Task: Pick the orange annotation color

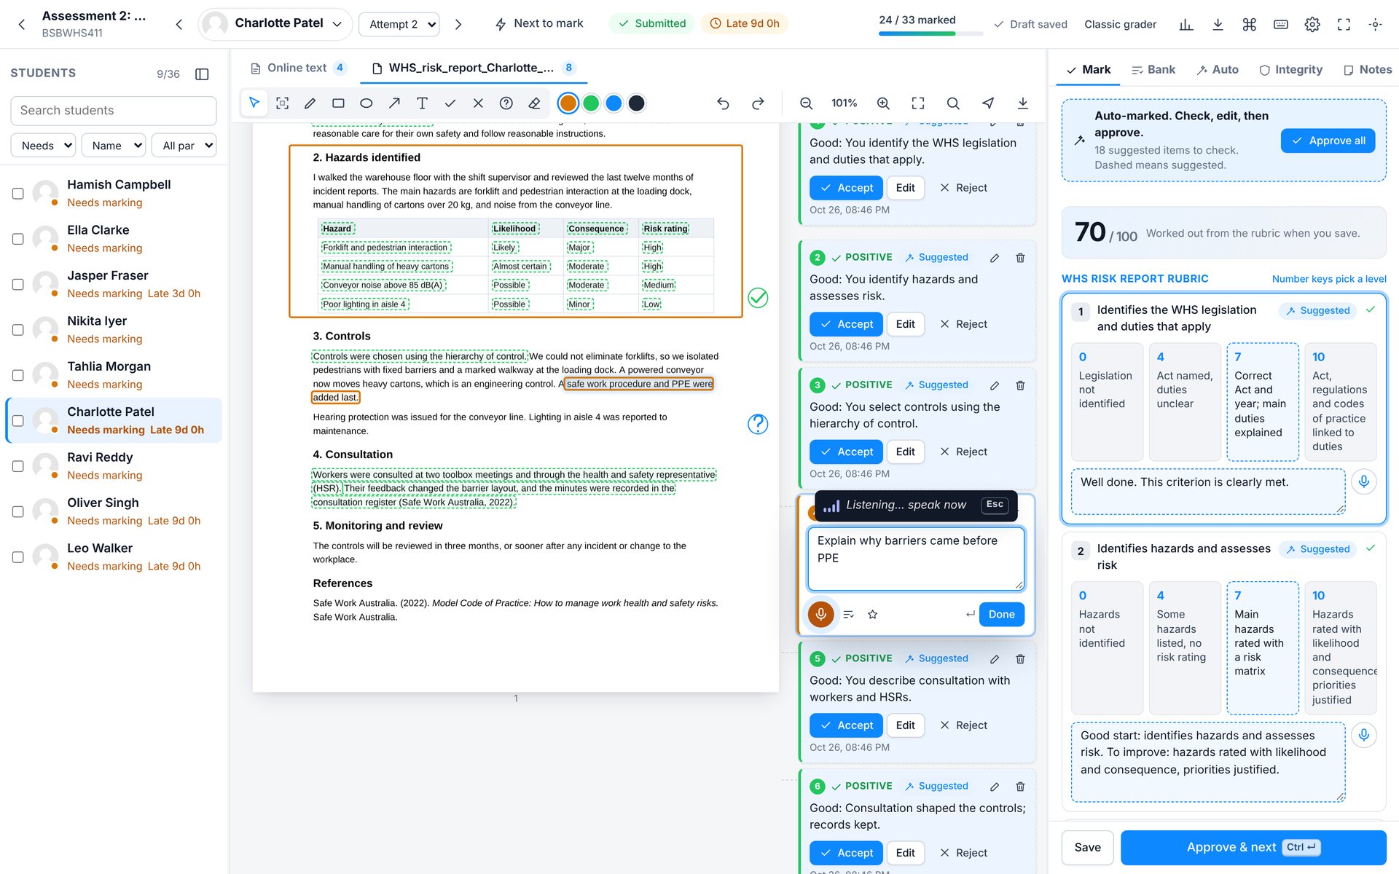Action: (568, 103)
